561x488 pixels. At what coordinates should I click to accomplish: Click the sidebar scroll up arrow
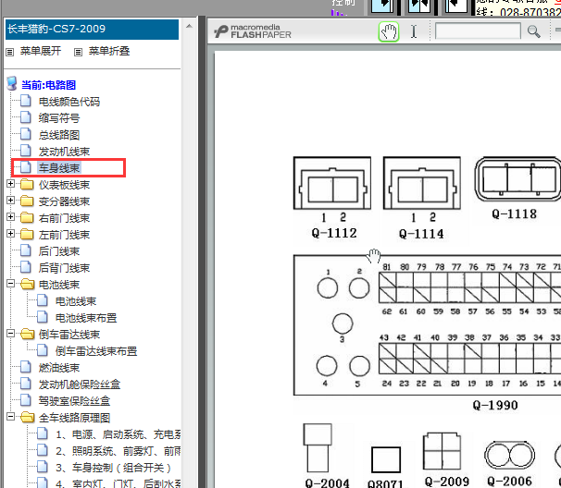point(189,27)
